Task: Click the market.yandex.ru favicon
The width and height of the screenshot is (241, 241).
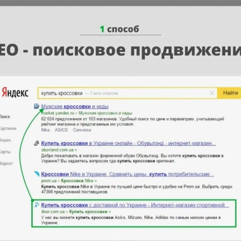Action: tap(36, 106)
